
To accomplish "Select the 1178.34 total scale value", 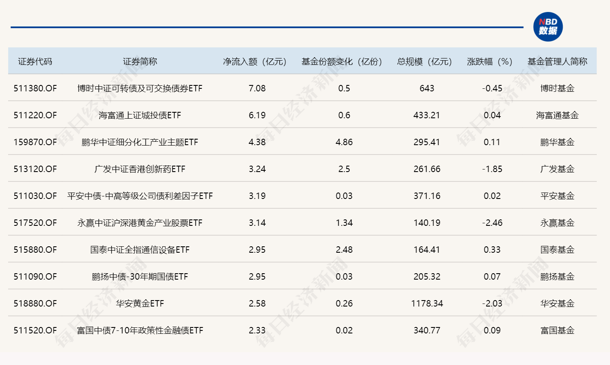I will (427, 303).
